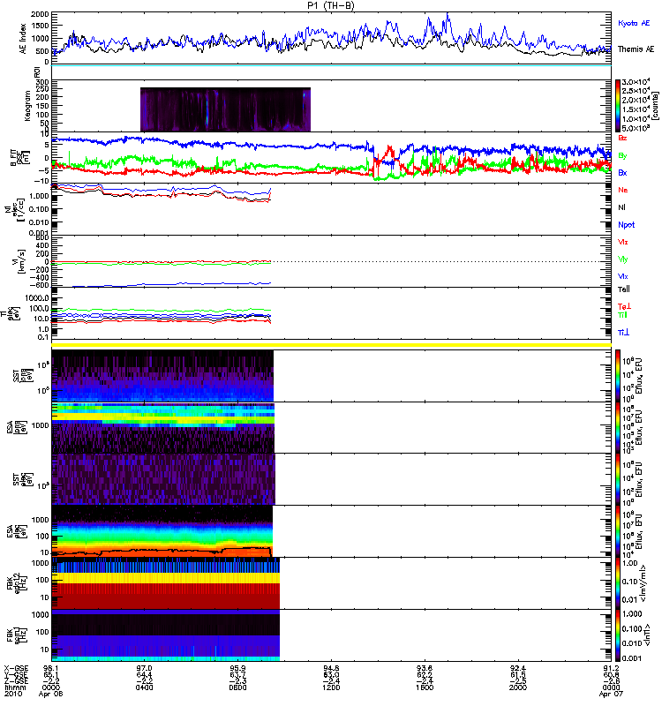
Task: Click the red Bz spike near 1400
Action: pyautogui.click(x=389, y=150)
